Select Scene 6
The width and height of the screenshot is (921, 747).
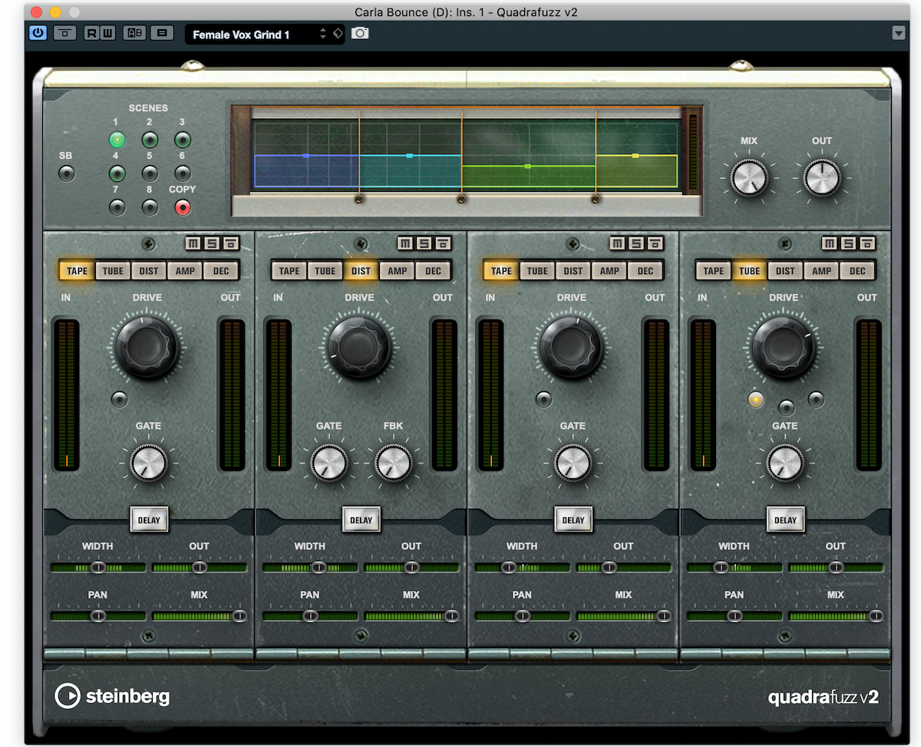pos(182,173)
